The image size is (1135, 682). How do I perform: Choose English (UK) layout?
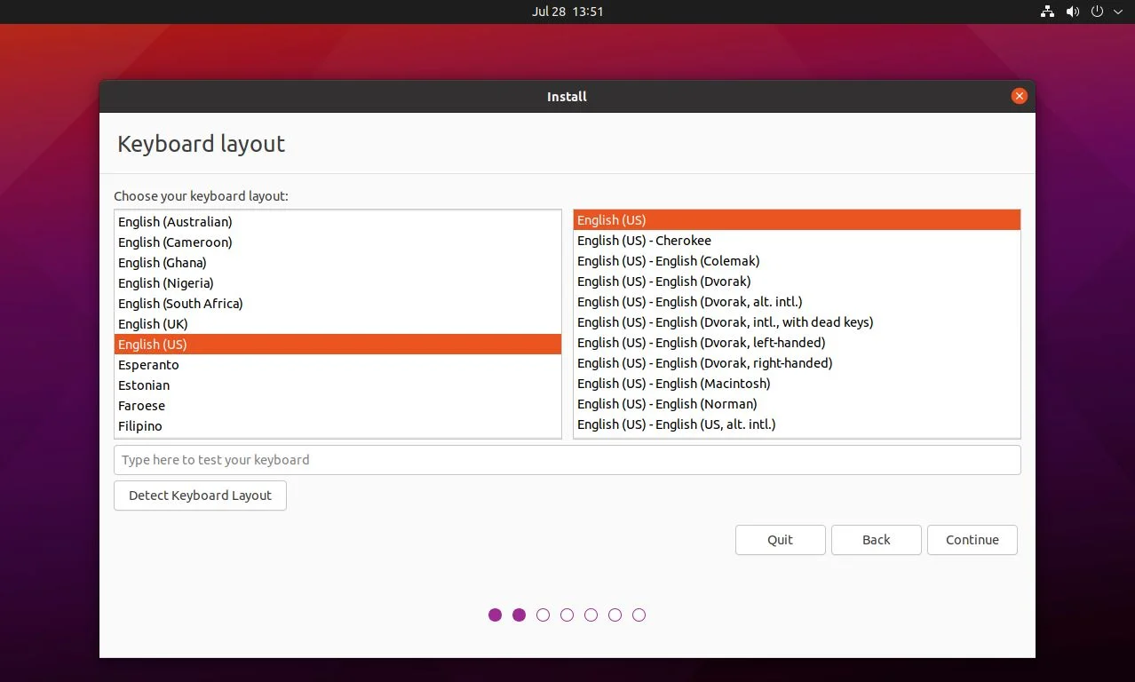pos(337,324)
